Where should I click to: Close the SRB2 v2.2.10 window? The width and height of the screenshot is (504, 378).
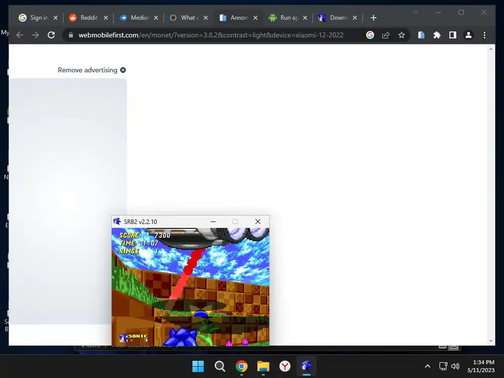point(258,221)
